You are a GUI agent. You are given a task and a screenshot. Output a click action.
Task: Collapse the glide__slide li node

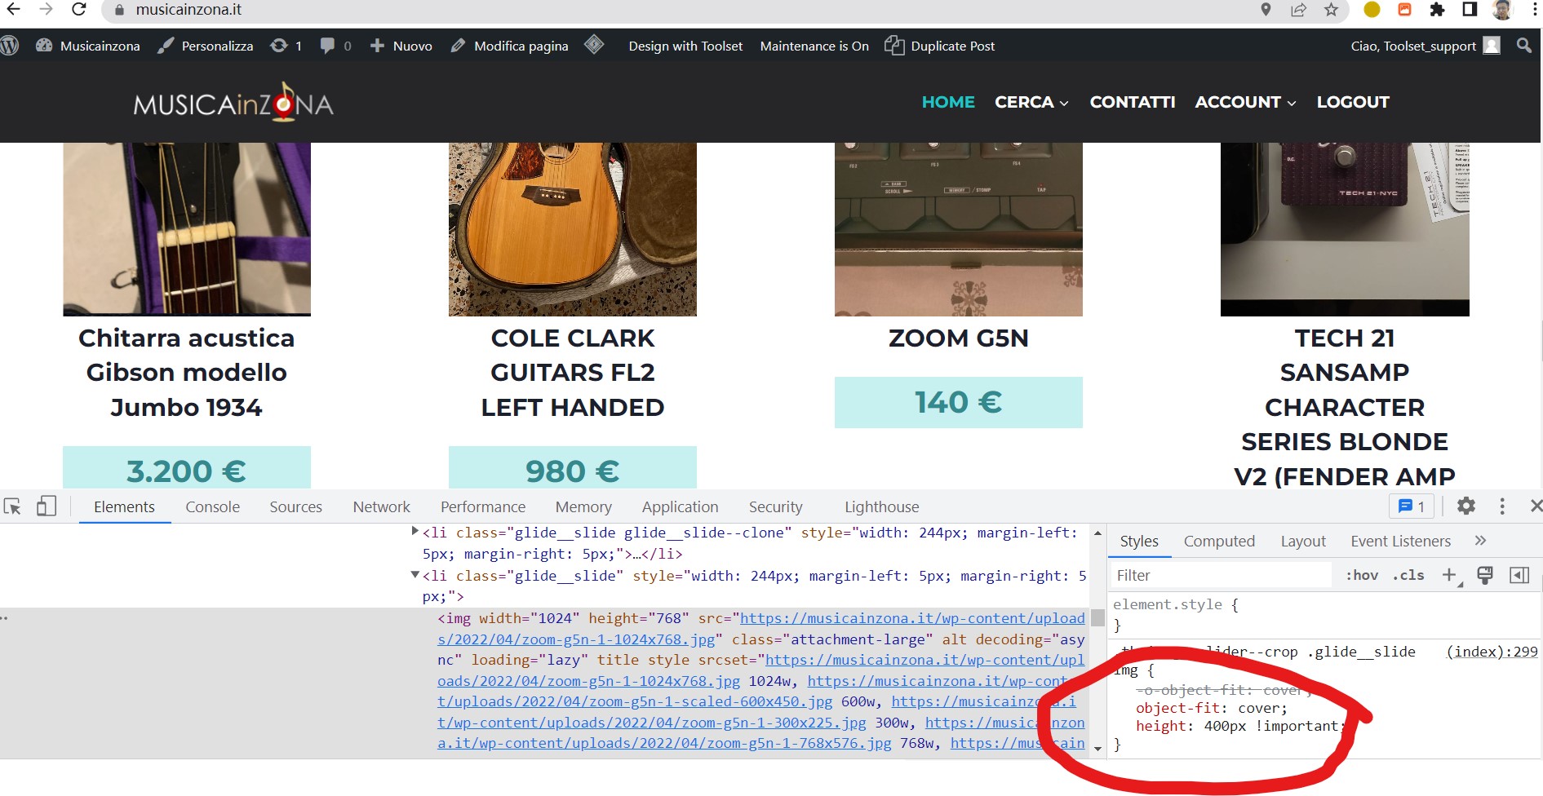[x=415, y=575]
